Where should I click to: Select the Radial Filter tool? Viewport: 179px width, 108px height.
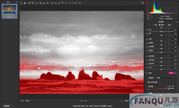click(66, 3)
